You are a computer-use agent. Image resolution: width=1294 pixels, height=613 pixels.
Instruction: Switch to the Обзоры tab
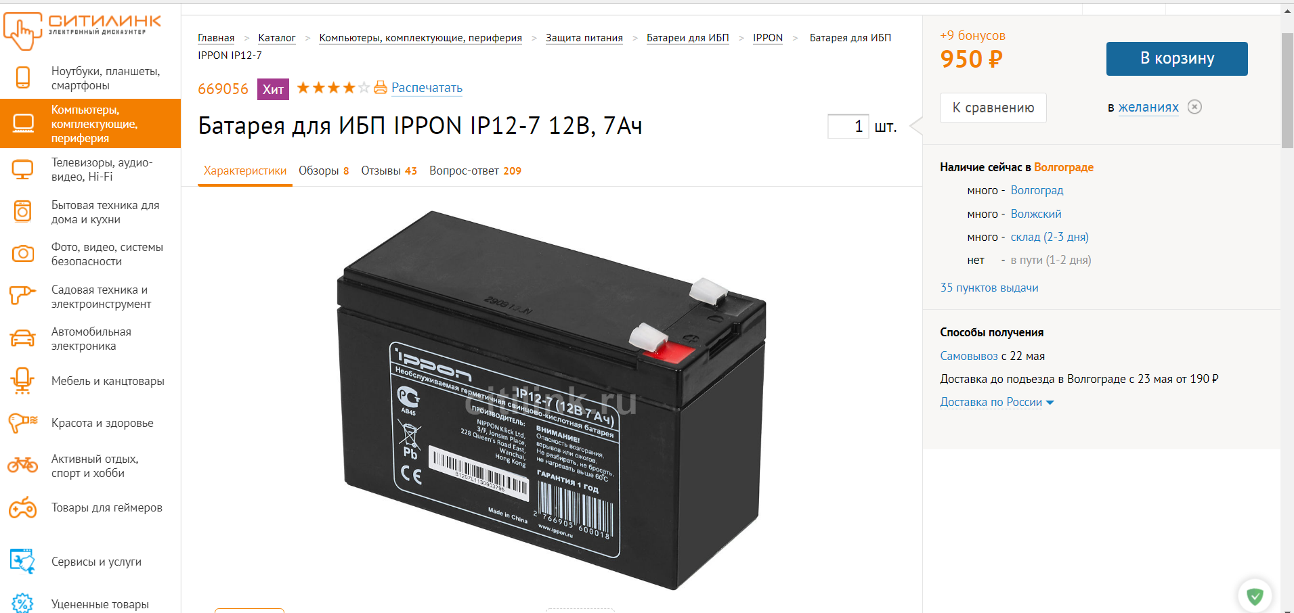[324, 171]
